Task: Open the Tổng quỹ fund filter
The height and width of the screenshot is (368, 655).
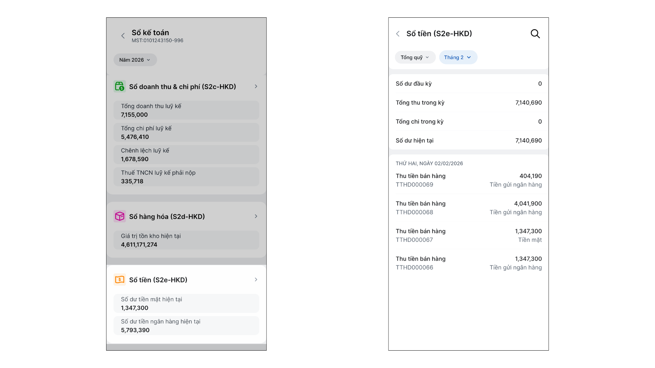Action: 415,57
